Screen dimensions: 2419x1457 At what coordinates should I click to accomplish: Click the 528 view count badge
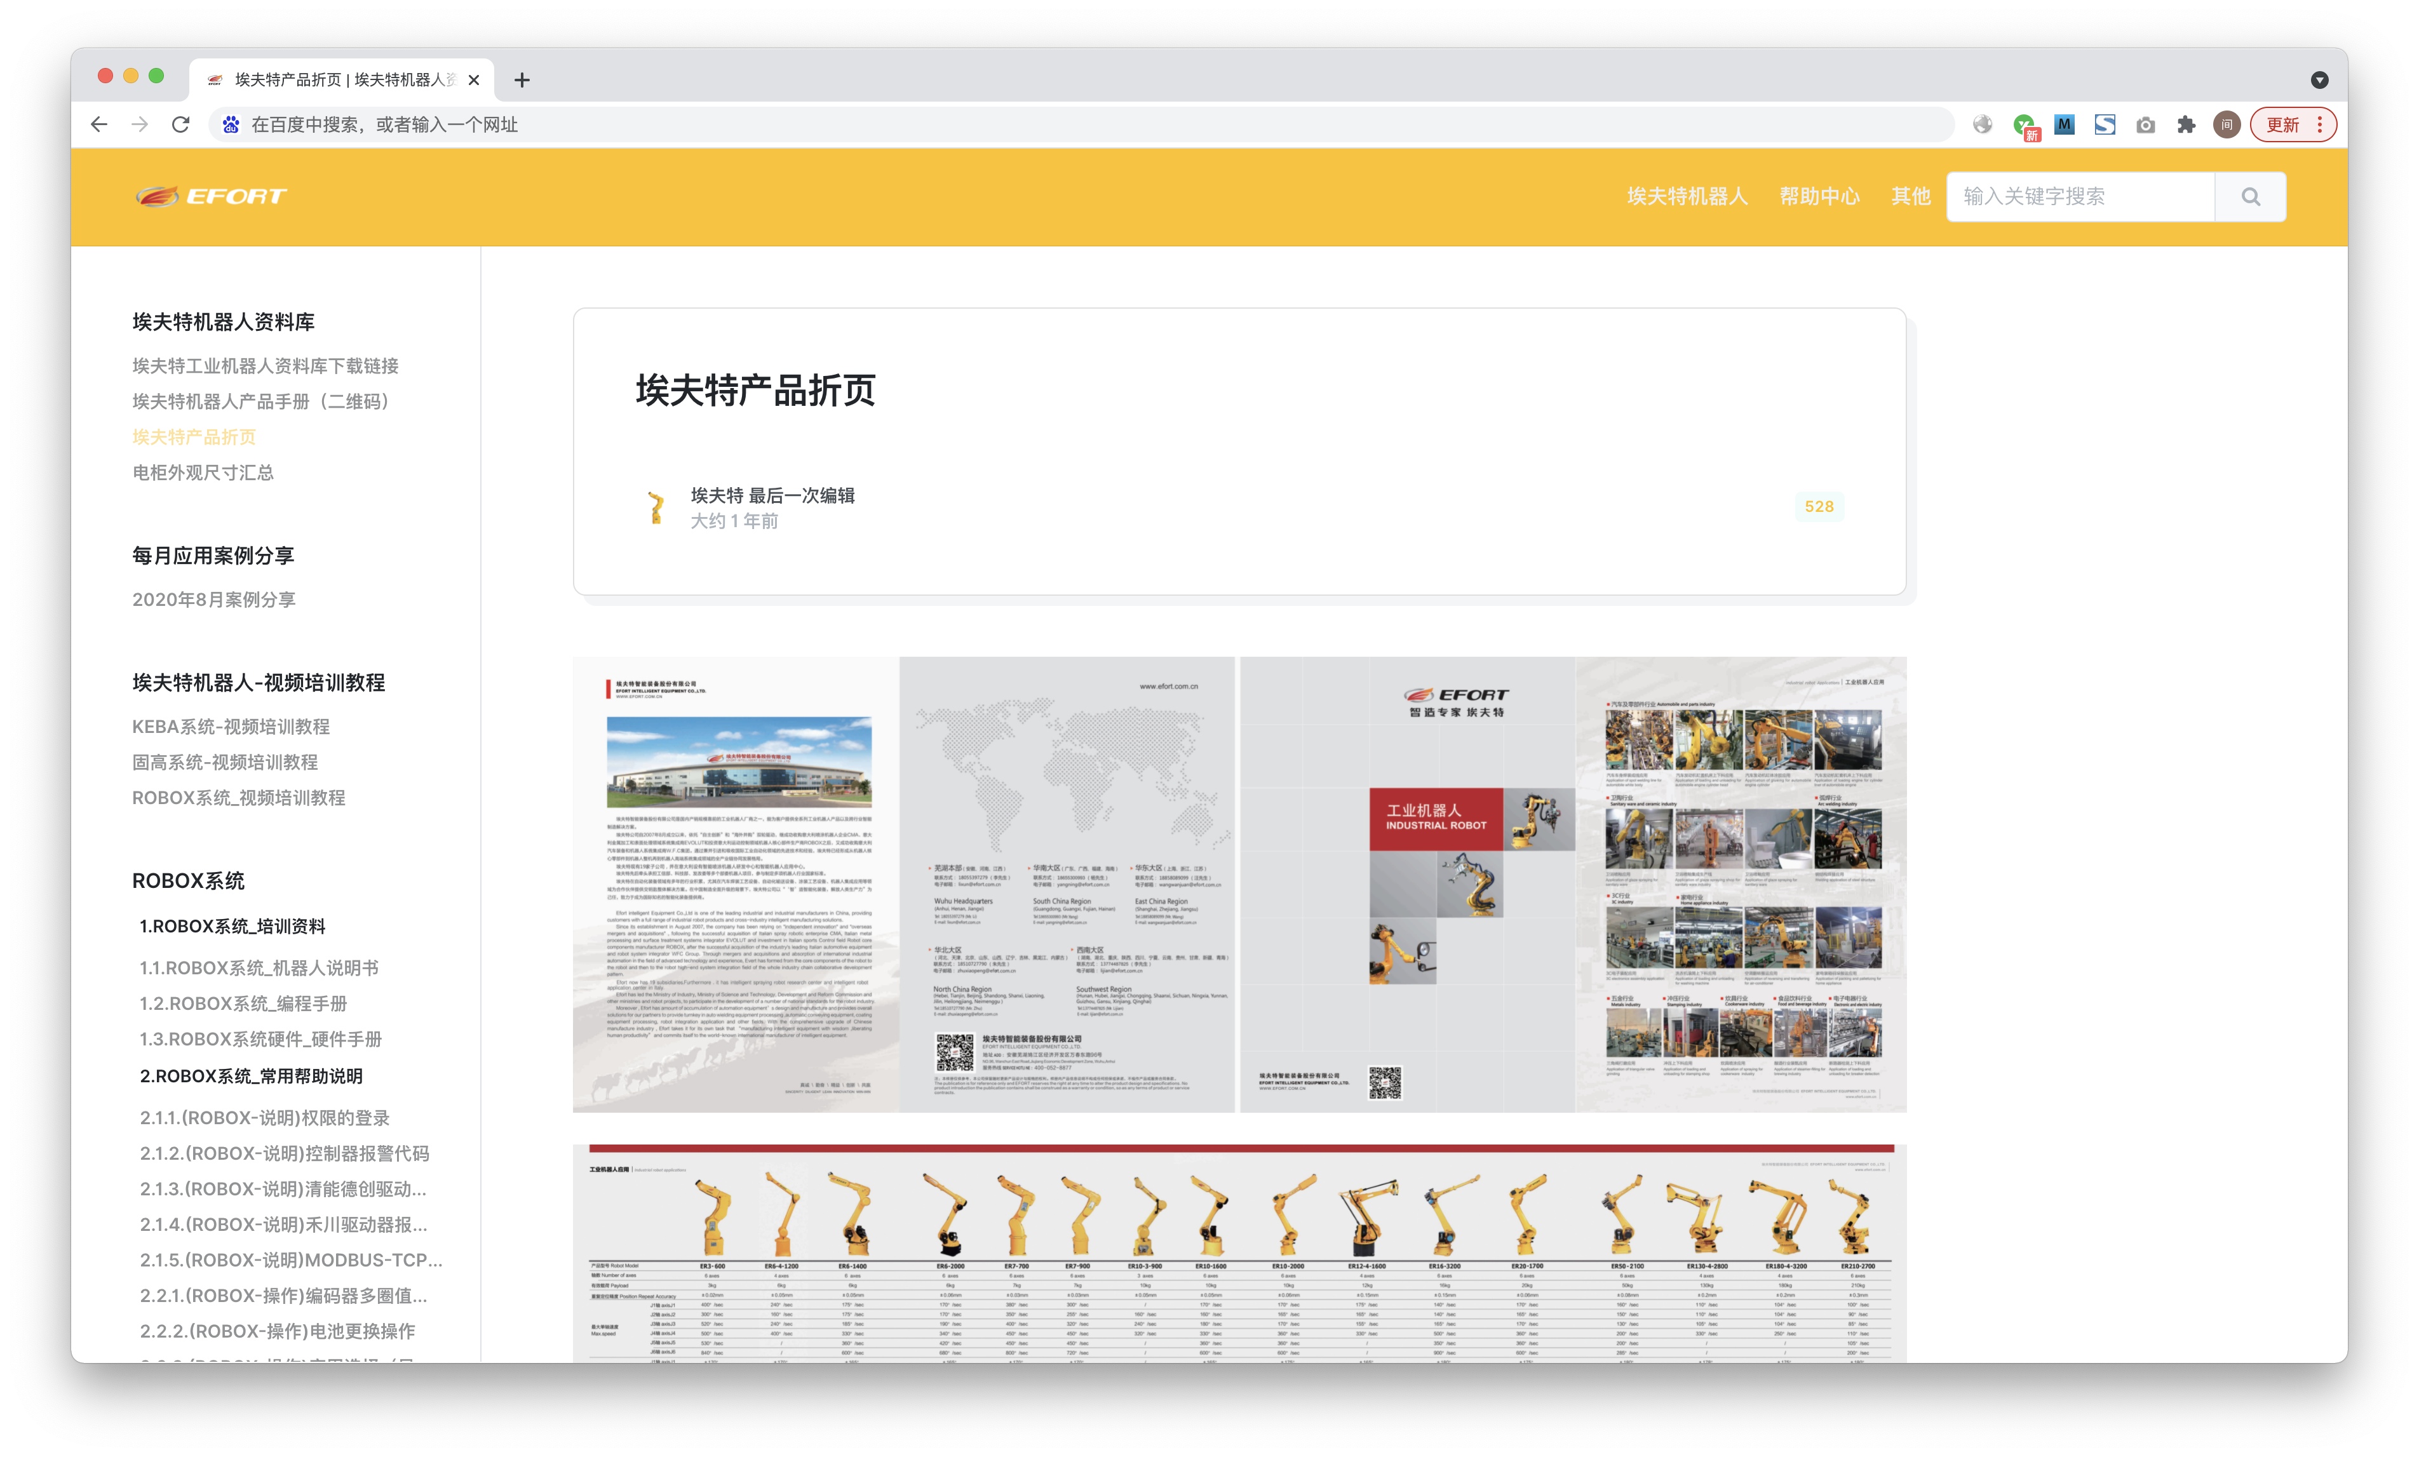pyautogui.click(x=1818, y=507)
